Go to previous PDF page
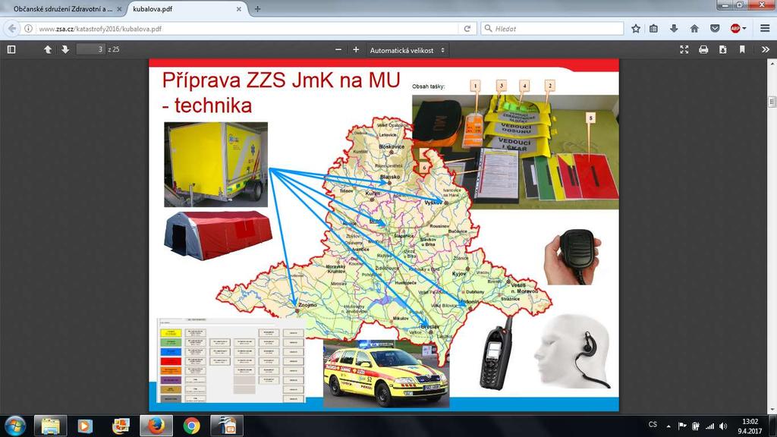 pyautogui.click(x=48, y=49)
